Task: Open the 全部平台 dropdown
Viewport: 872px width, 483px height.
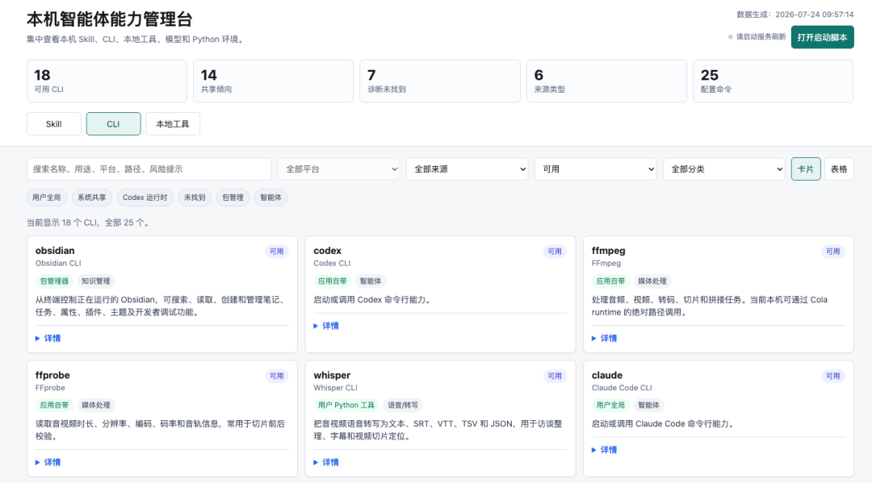Action: (x=338, y=169)
